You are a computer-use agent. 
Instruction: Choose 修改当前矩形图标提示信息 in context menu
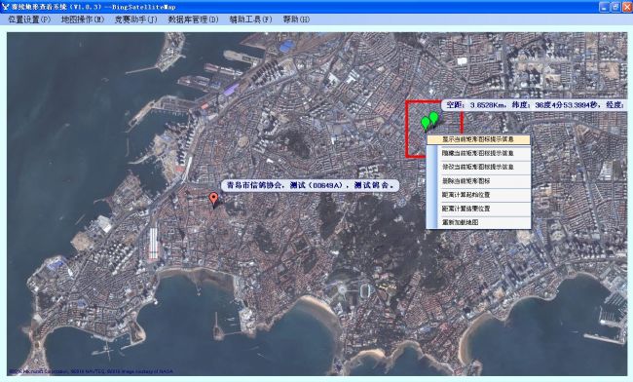point(478,167)
